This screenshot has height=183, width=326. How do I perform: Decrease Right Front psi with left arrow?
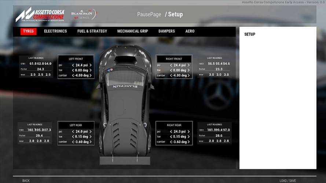171,65
